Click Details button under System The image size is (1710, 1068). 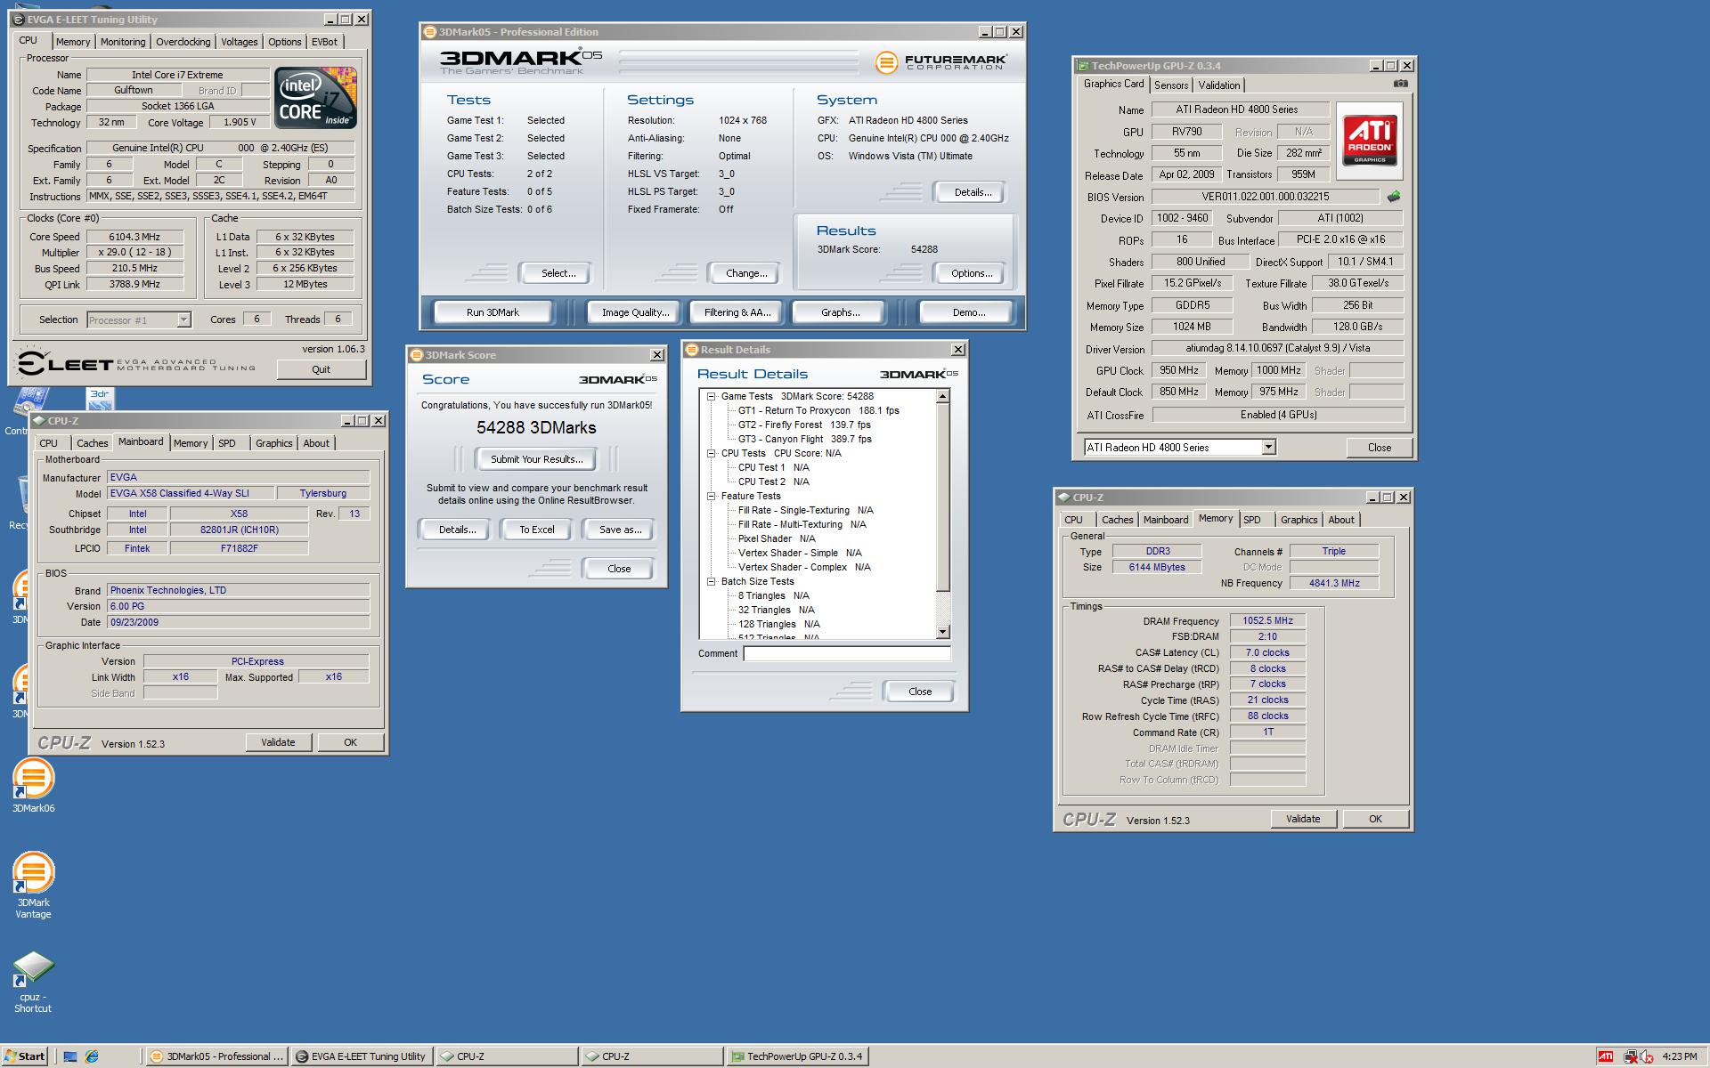(973, 192)
